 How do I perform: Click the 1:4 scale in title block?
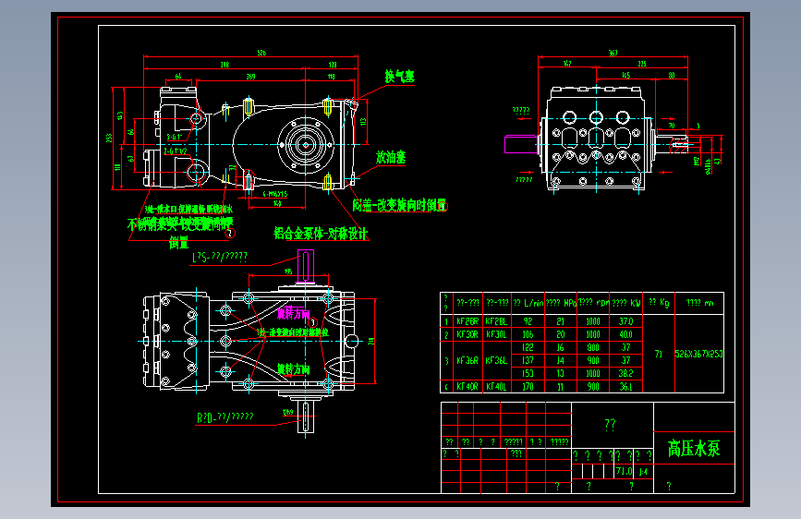click(x=643, y=472)
